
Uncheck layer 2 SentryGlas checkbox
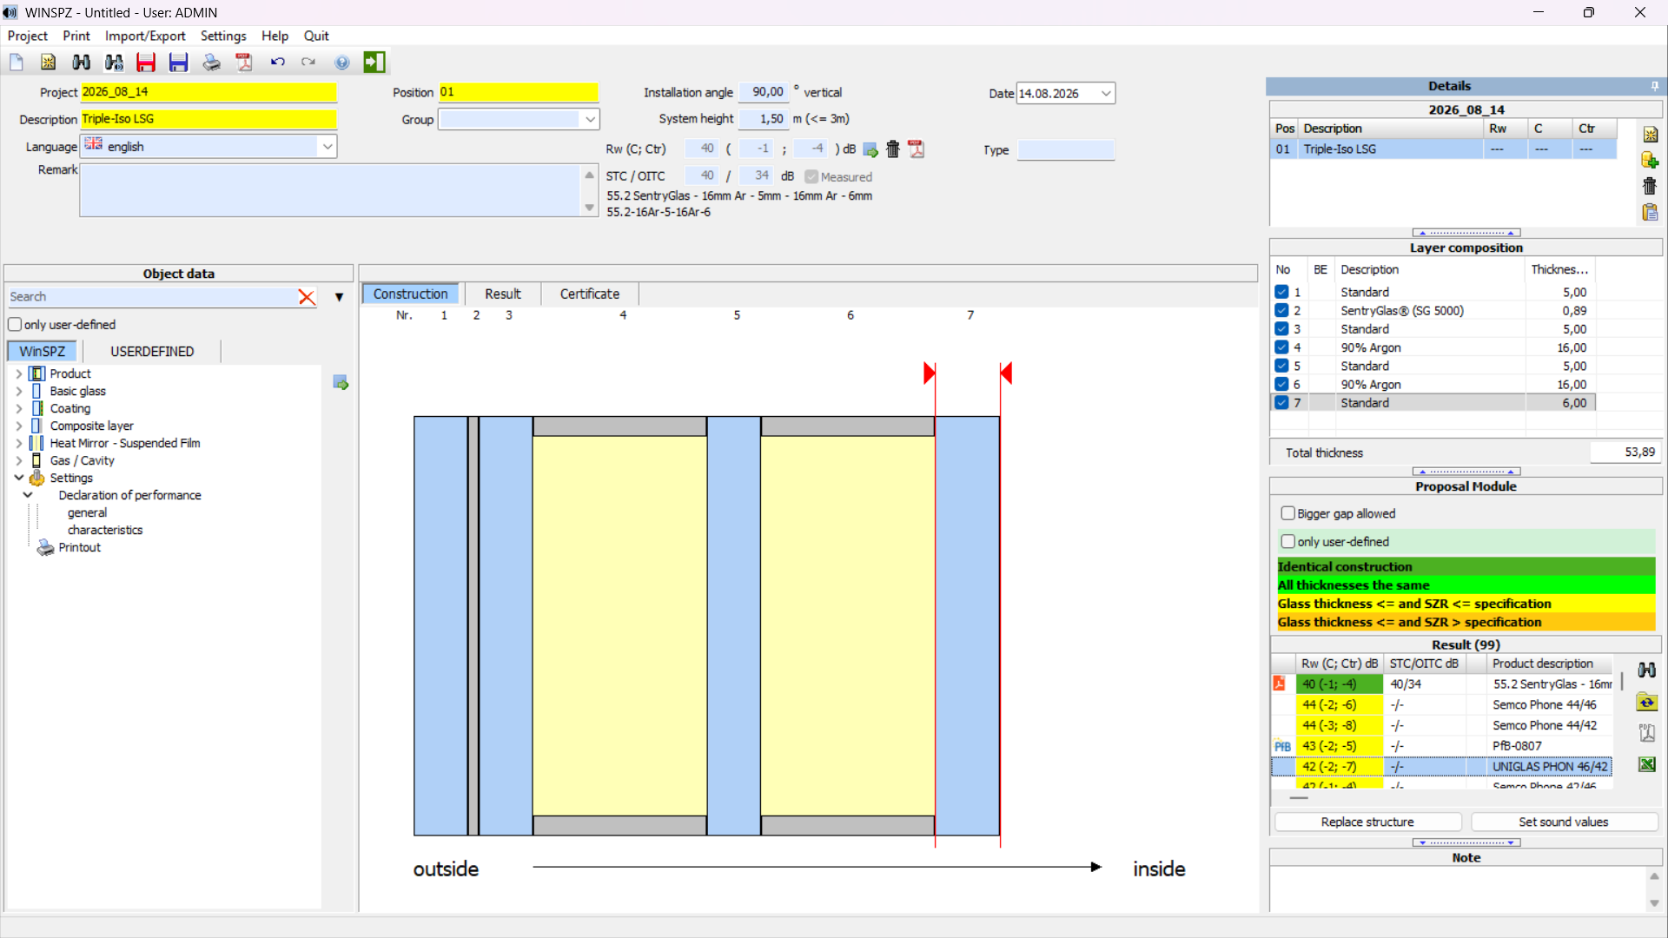(x=1281, y=310)
